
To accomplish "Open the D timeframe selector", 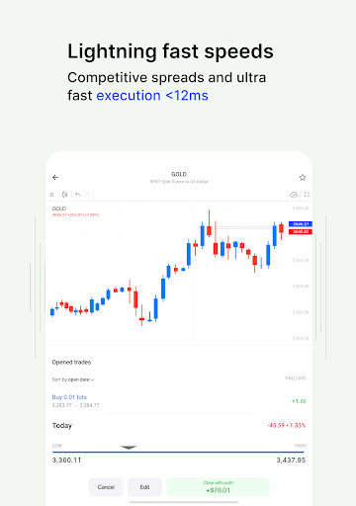I will tap(52, 195).
